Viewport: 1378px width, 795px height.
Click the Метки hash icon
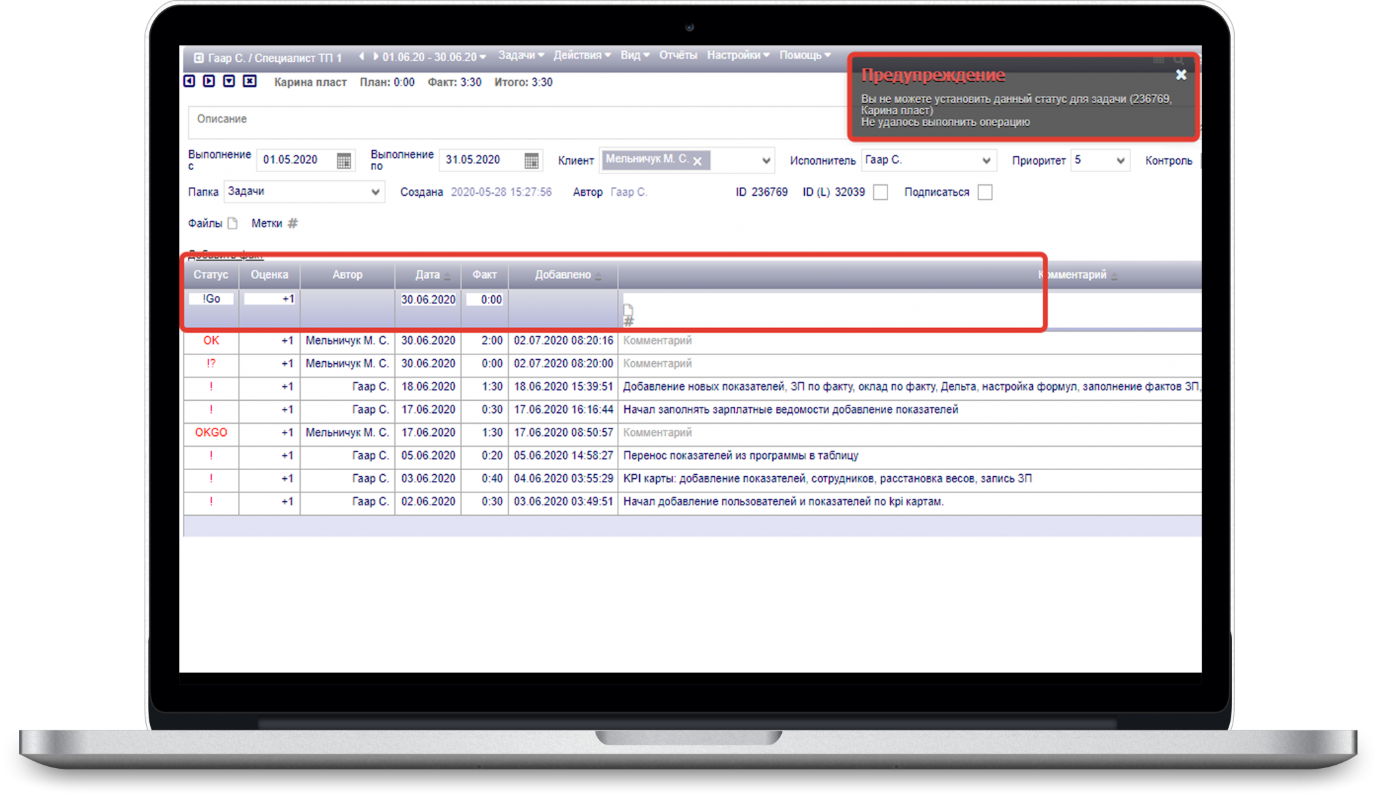(293, 223)
